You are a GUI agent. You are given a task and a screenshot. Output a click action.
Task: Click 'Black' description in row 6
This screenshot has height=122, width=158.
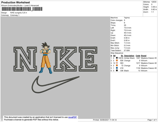point(126,71)
